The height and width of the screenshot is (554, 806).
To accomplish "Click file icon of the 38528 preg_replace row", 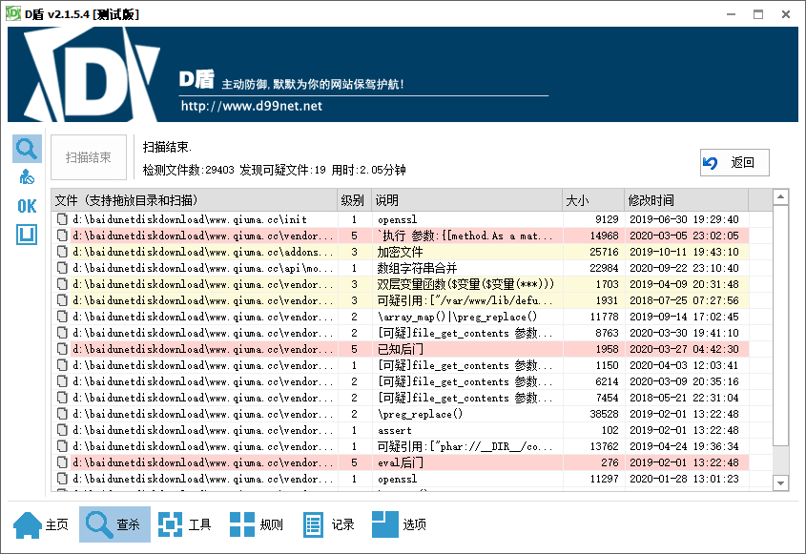I will (x=62, y=414).
